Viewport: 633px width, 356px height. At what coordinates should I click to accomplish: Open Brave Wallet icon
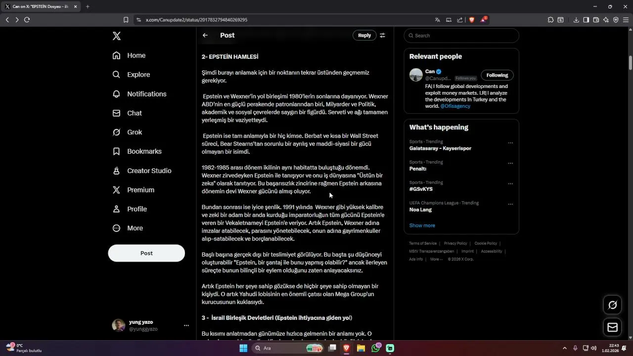[596, 20]
